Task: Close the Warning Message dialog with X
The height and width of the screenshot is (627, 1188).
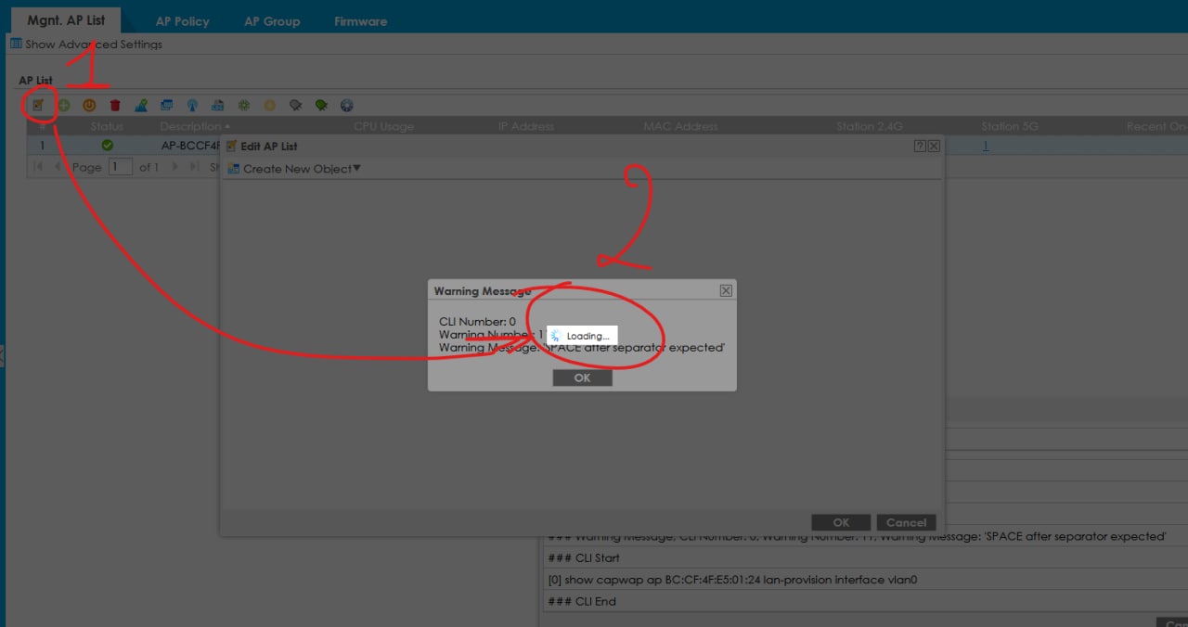Action: point(726,290)
